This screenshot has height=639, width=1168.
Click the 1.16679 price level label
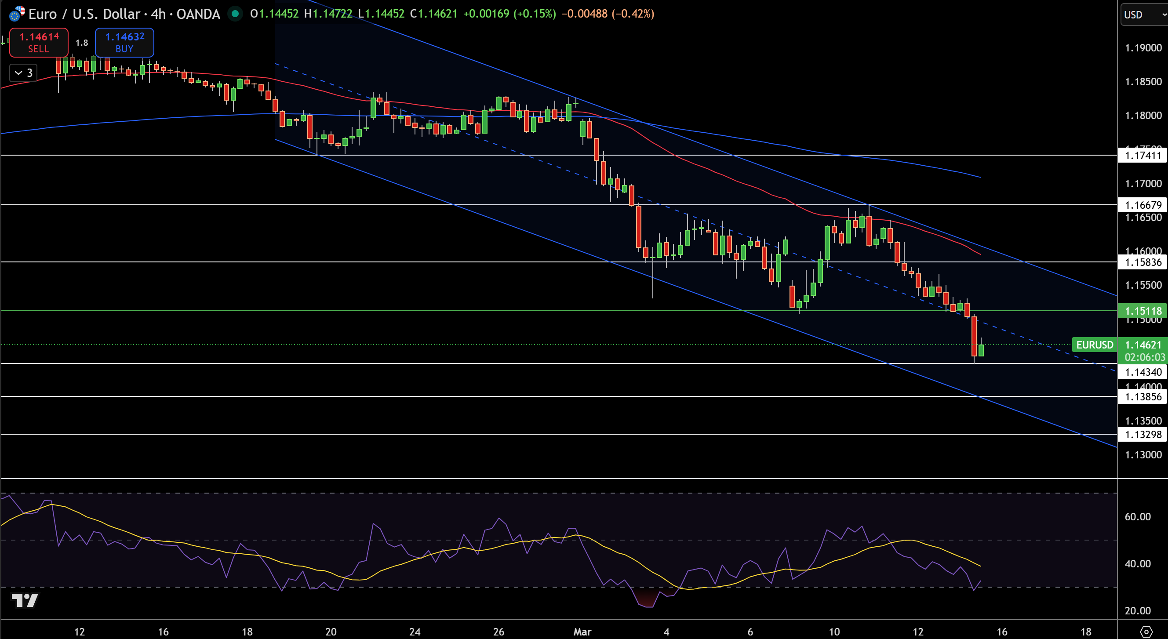(x=1143, y=205)
